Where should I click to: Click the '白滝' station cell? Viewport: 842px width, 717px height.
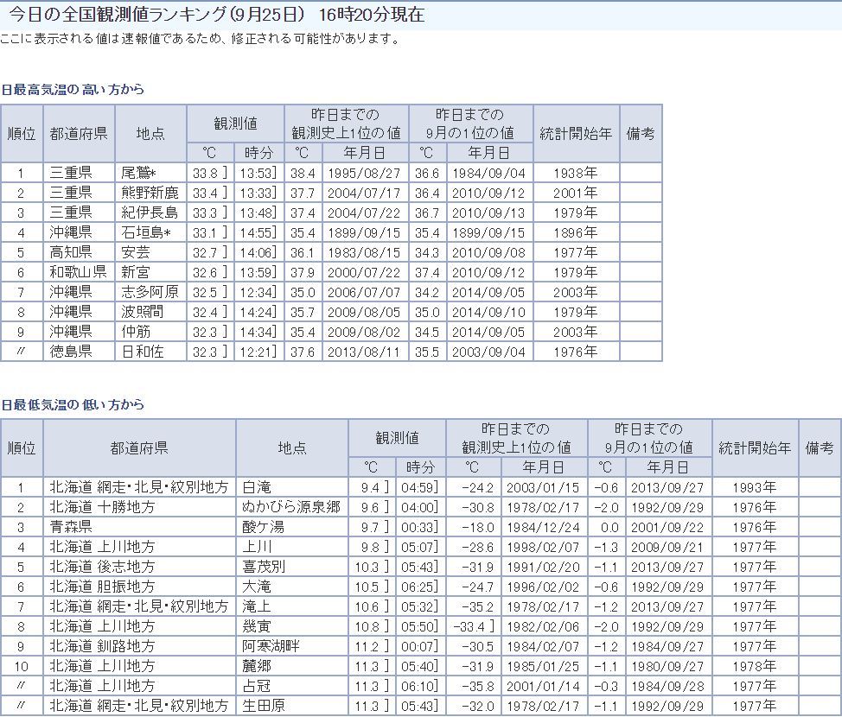pyautogui.click(x=292, y=487)
